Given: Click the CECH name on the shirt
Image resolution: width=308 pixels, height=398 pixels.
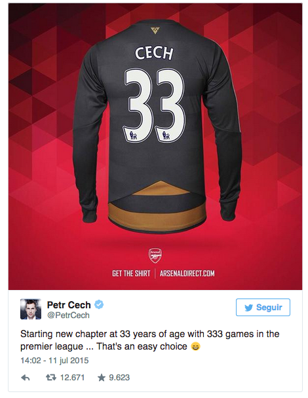Looking at the screenshot, I should (154, 53).
